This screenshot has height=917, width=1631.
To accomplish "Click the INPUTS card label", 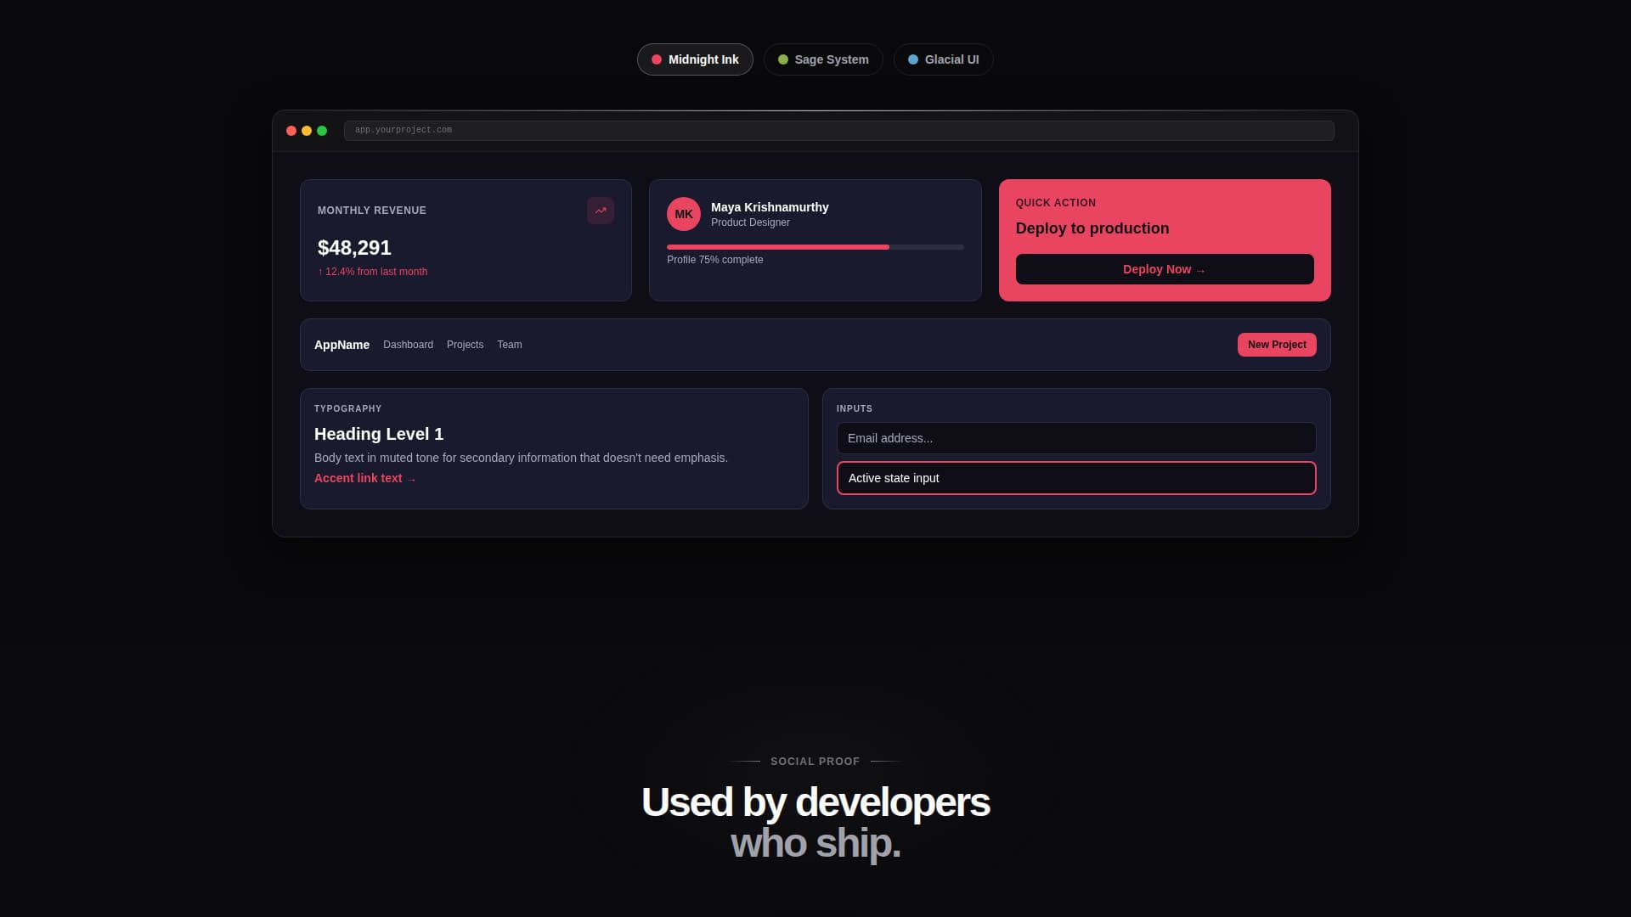I will click(x=855, y=408).
